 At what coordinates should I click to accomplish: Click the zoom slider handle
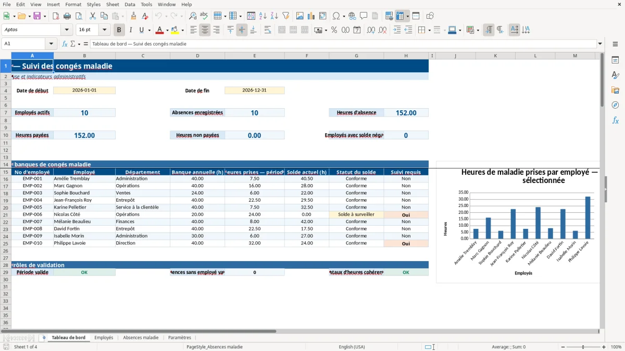583,347
